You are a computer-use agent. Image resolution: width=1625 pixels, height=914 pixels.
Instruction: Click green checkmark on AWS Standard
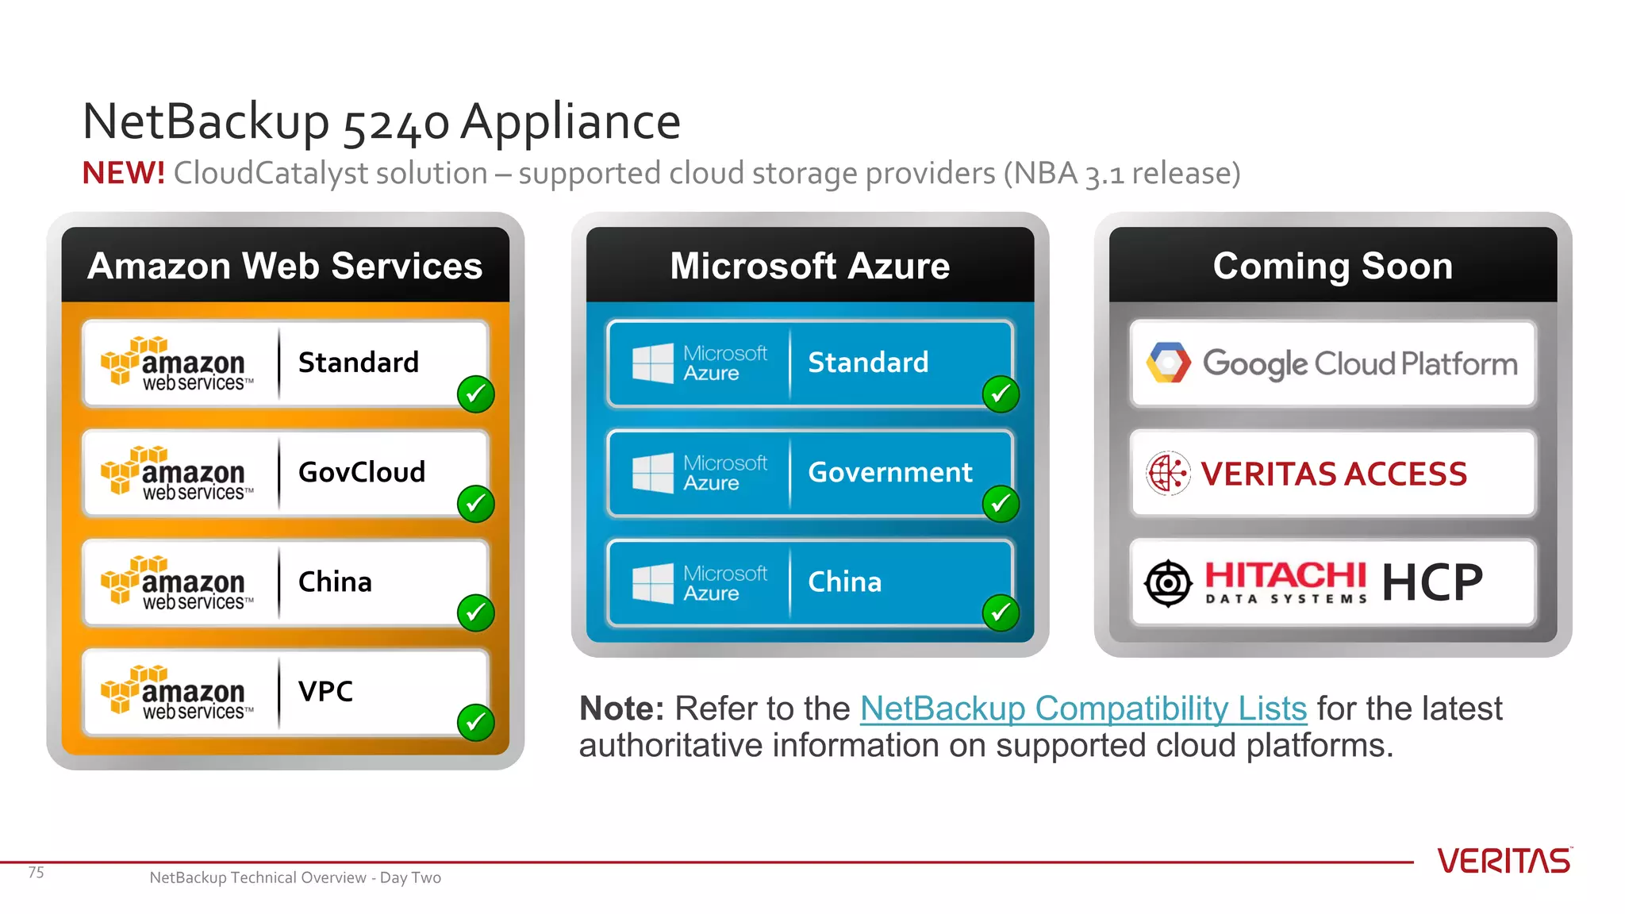tap(476, 394)
